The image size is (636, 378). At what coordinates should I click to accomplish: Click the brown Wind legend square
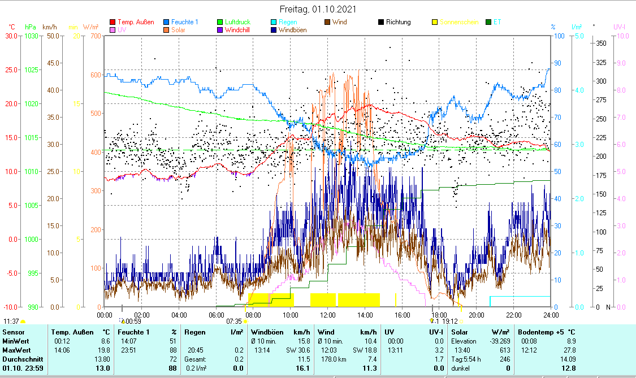[x=327, y=23]
